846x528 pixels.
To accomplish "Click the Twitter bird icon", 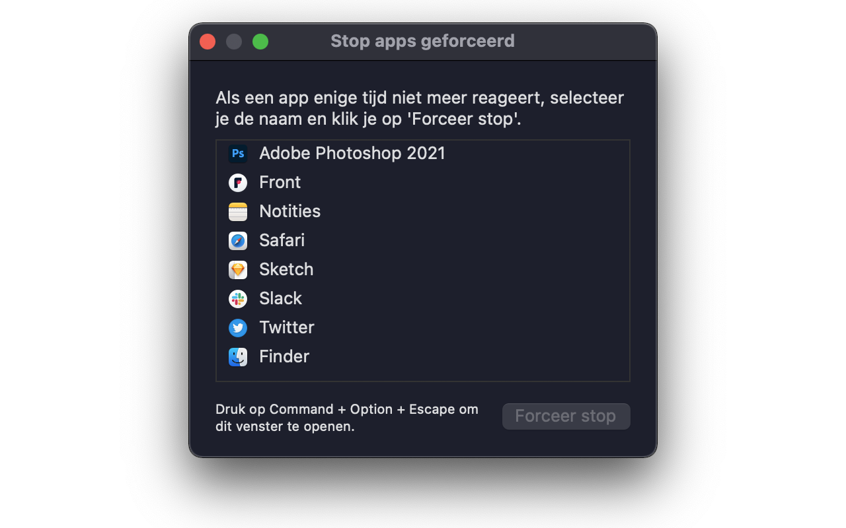I will pos(238,328).
